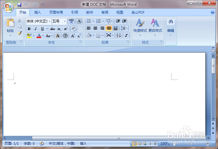Click the 字数: 0 word count
This screenshot has width=218, height=149.
point(29,144)
